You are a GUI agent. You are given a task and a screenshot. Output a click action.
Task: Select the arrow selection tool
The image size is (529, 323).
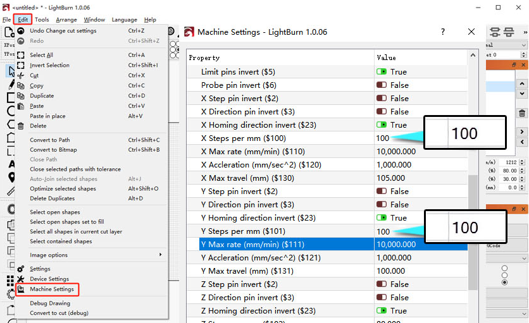(x=11, y=71)
